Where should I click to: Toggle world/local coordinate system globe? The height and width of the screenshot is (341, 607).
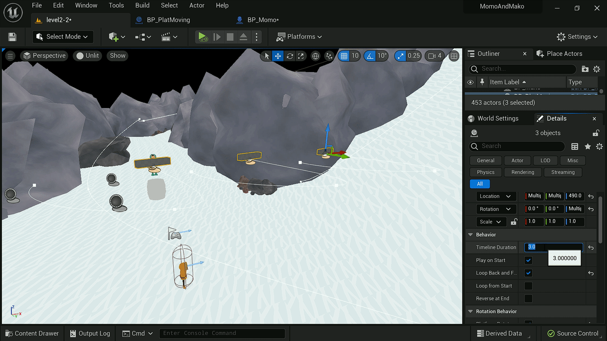click(x=315, y=56)
